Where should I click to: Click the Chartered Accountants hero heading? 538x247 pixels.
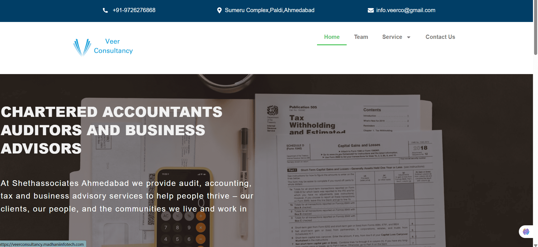pyautogui.click(x=111, y=130)
